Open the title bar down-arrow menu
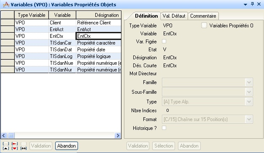The height and width of the screenshot is (153, 264). [x=245, y=5]
